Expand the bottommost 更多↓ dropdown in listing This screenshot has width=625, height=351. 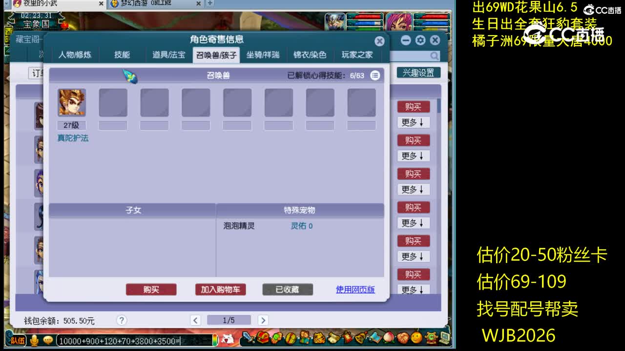pos(413,290)
